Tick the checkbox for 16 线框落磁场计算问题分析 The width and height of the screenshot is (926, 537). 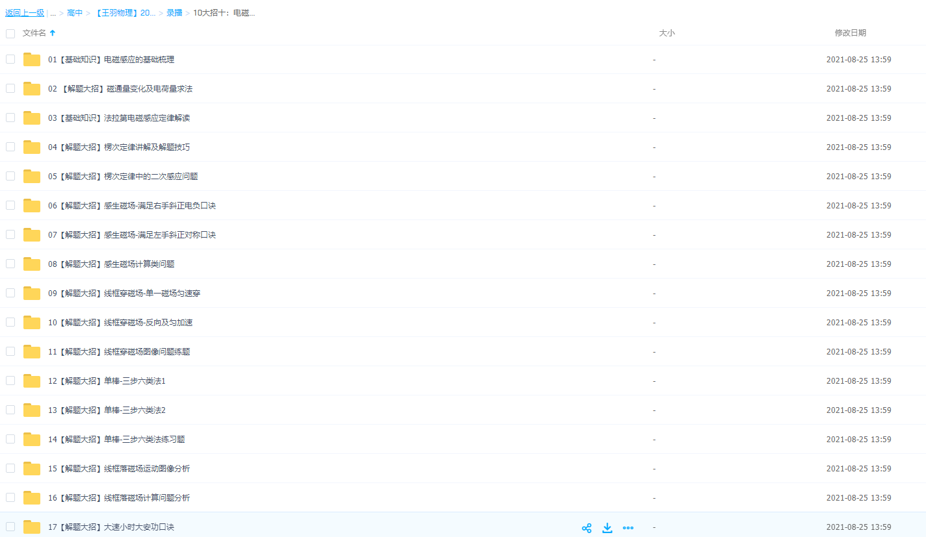click(10, 497)
